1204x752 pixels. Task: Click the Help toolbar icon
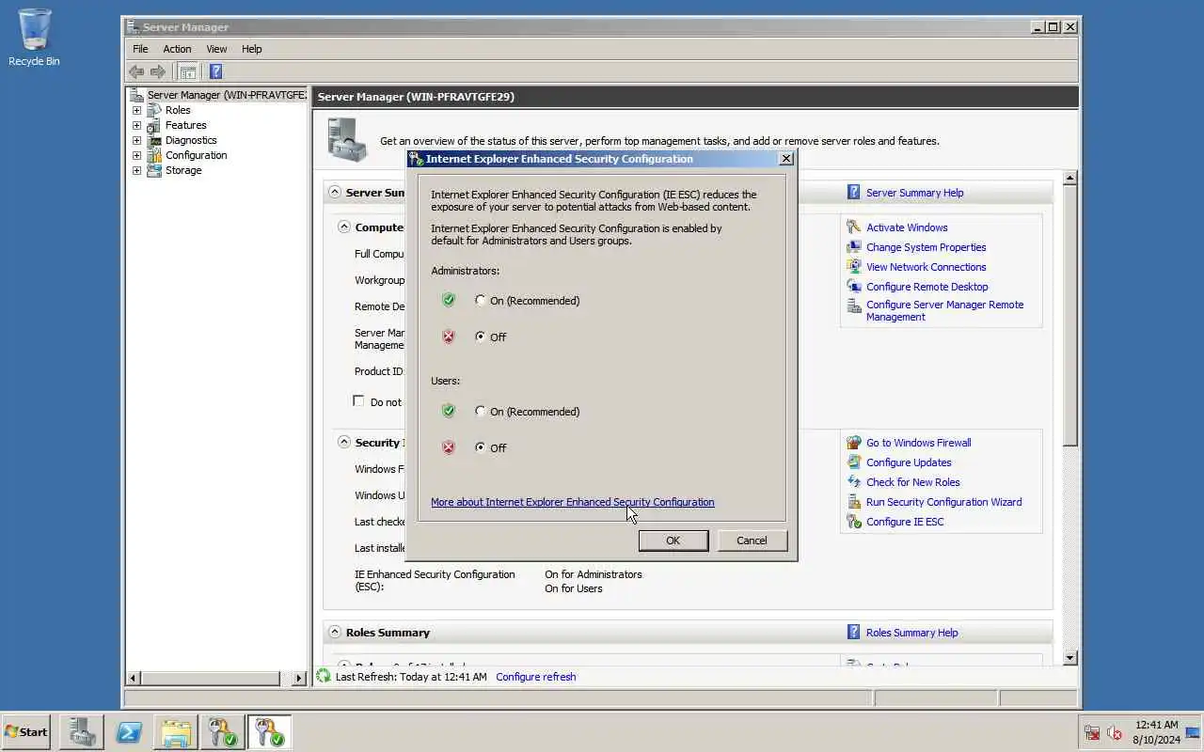pyautogui.click(x=215, y=71)
